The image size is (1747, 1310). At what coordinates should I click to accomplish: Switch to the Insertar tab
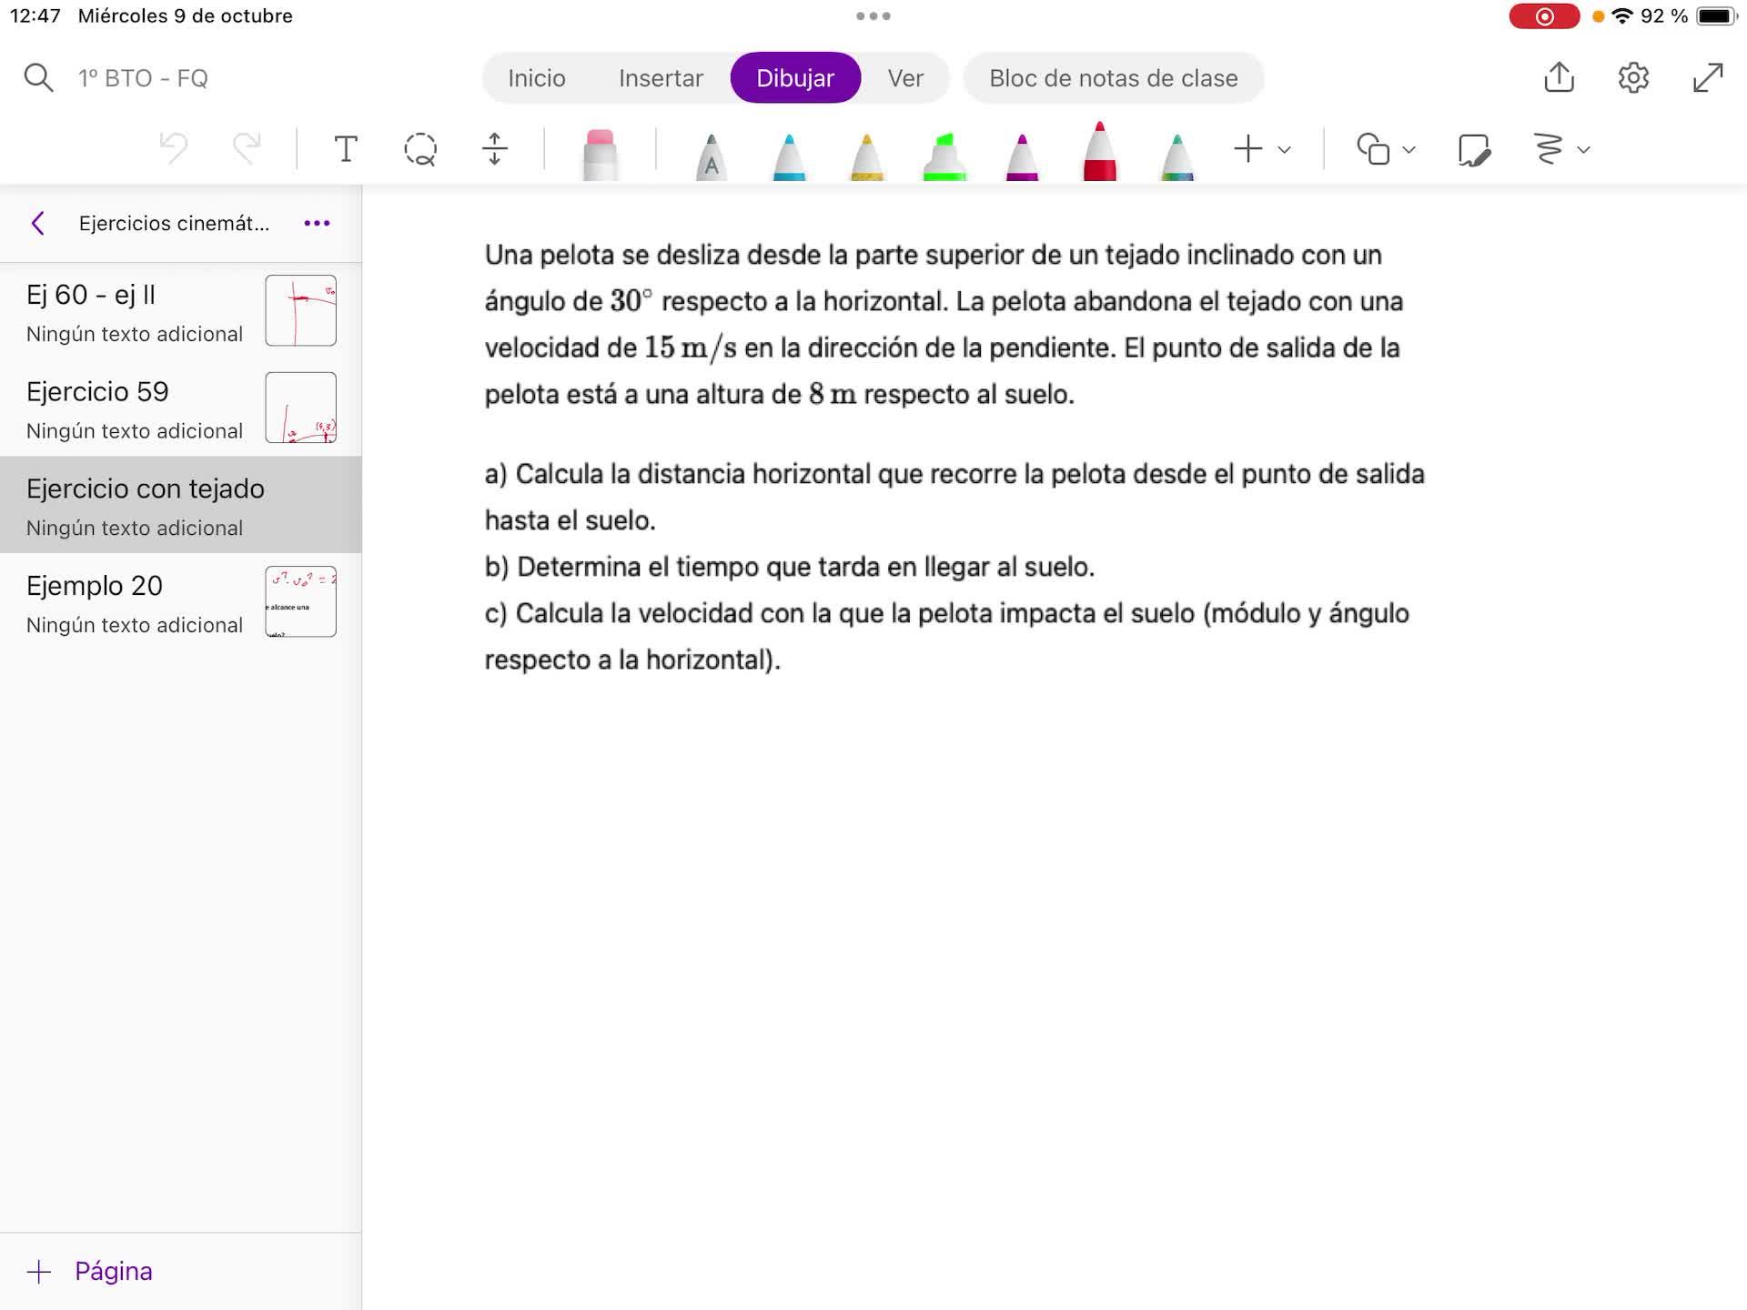(x=661, y=78)
